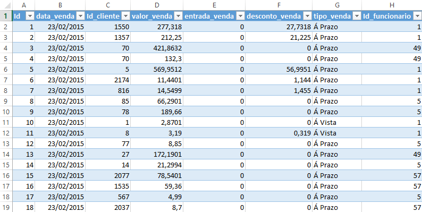Select row 1 header

6,16
